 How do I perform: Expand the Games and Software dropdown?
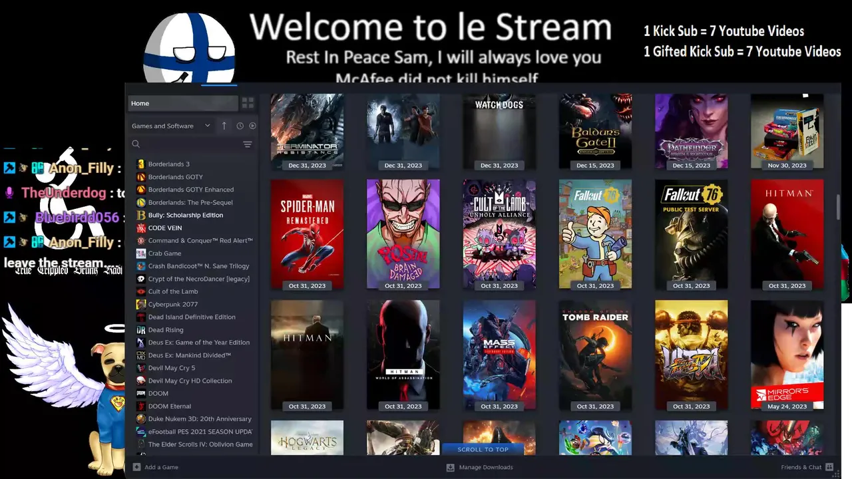(x=171, y=126)
